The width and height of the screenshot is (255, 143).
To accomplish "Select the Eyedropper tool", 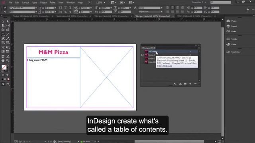I will (8, 56).
